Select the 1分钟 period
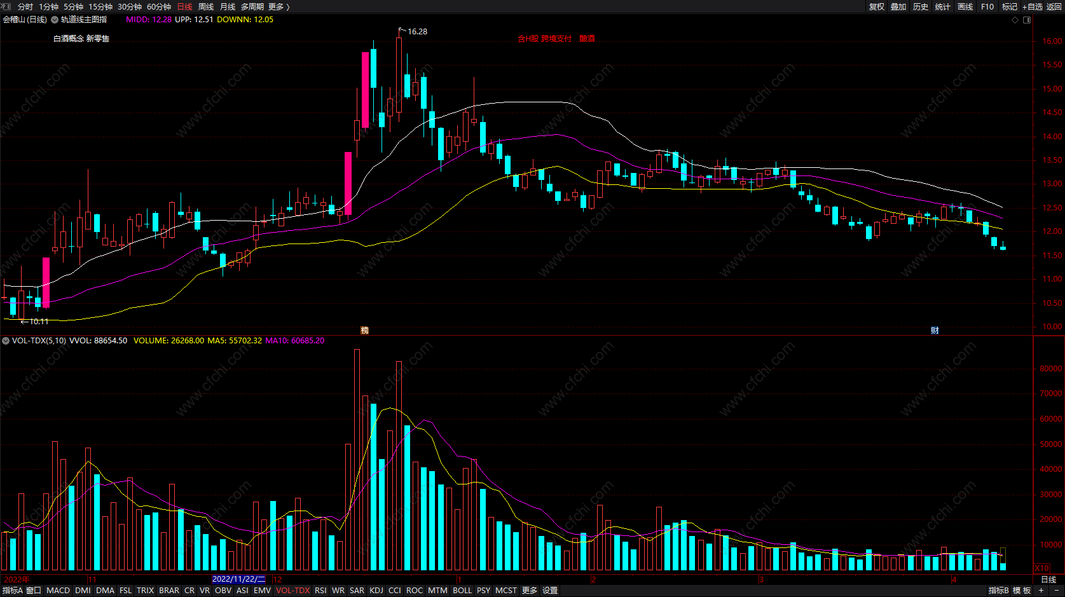 48,6
